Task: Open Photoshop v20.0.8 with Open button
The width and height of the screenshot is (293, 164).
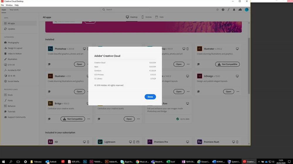Action: click(x=79, y=64)
